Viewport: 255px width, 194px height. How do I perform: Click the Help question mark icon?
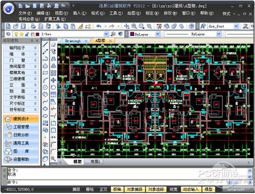coord(191,26)
